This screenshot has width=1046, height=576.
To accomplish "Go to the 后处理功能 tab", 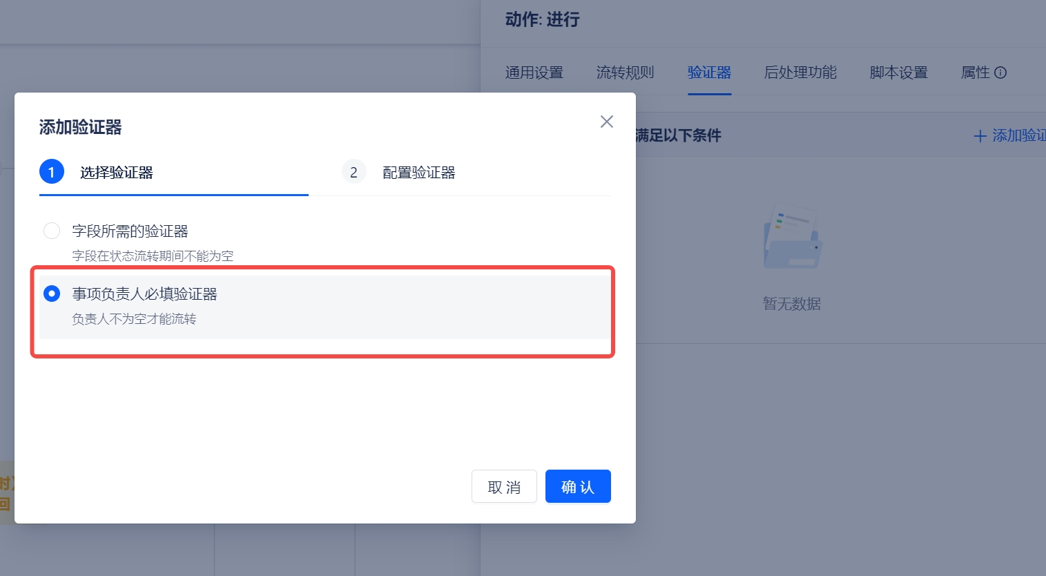I will click(x=800, y=73).
